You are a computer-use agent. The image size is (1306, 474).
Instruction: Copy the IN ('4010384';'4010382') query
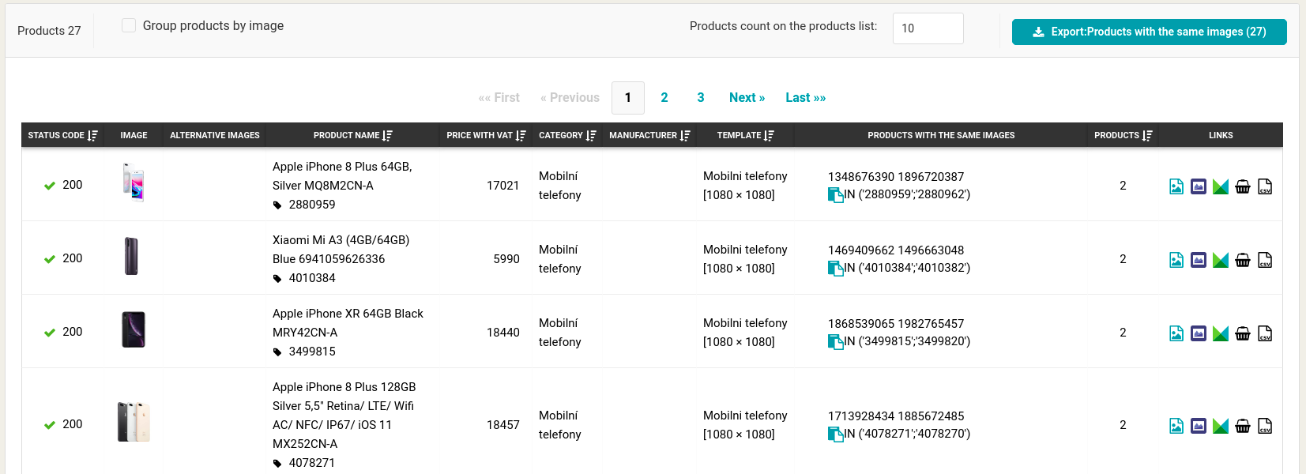coord(835,268)
